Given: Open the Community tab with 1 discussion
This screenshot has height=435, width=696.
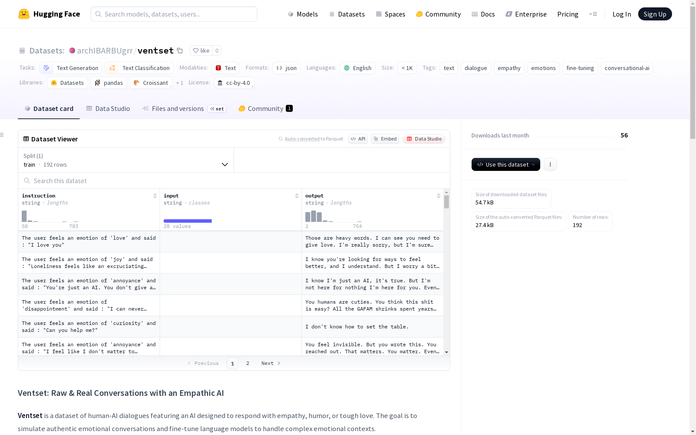Looking at the screenshot, I should (x=265, y=109).
